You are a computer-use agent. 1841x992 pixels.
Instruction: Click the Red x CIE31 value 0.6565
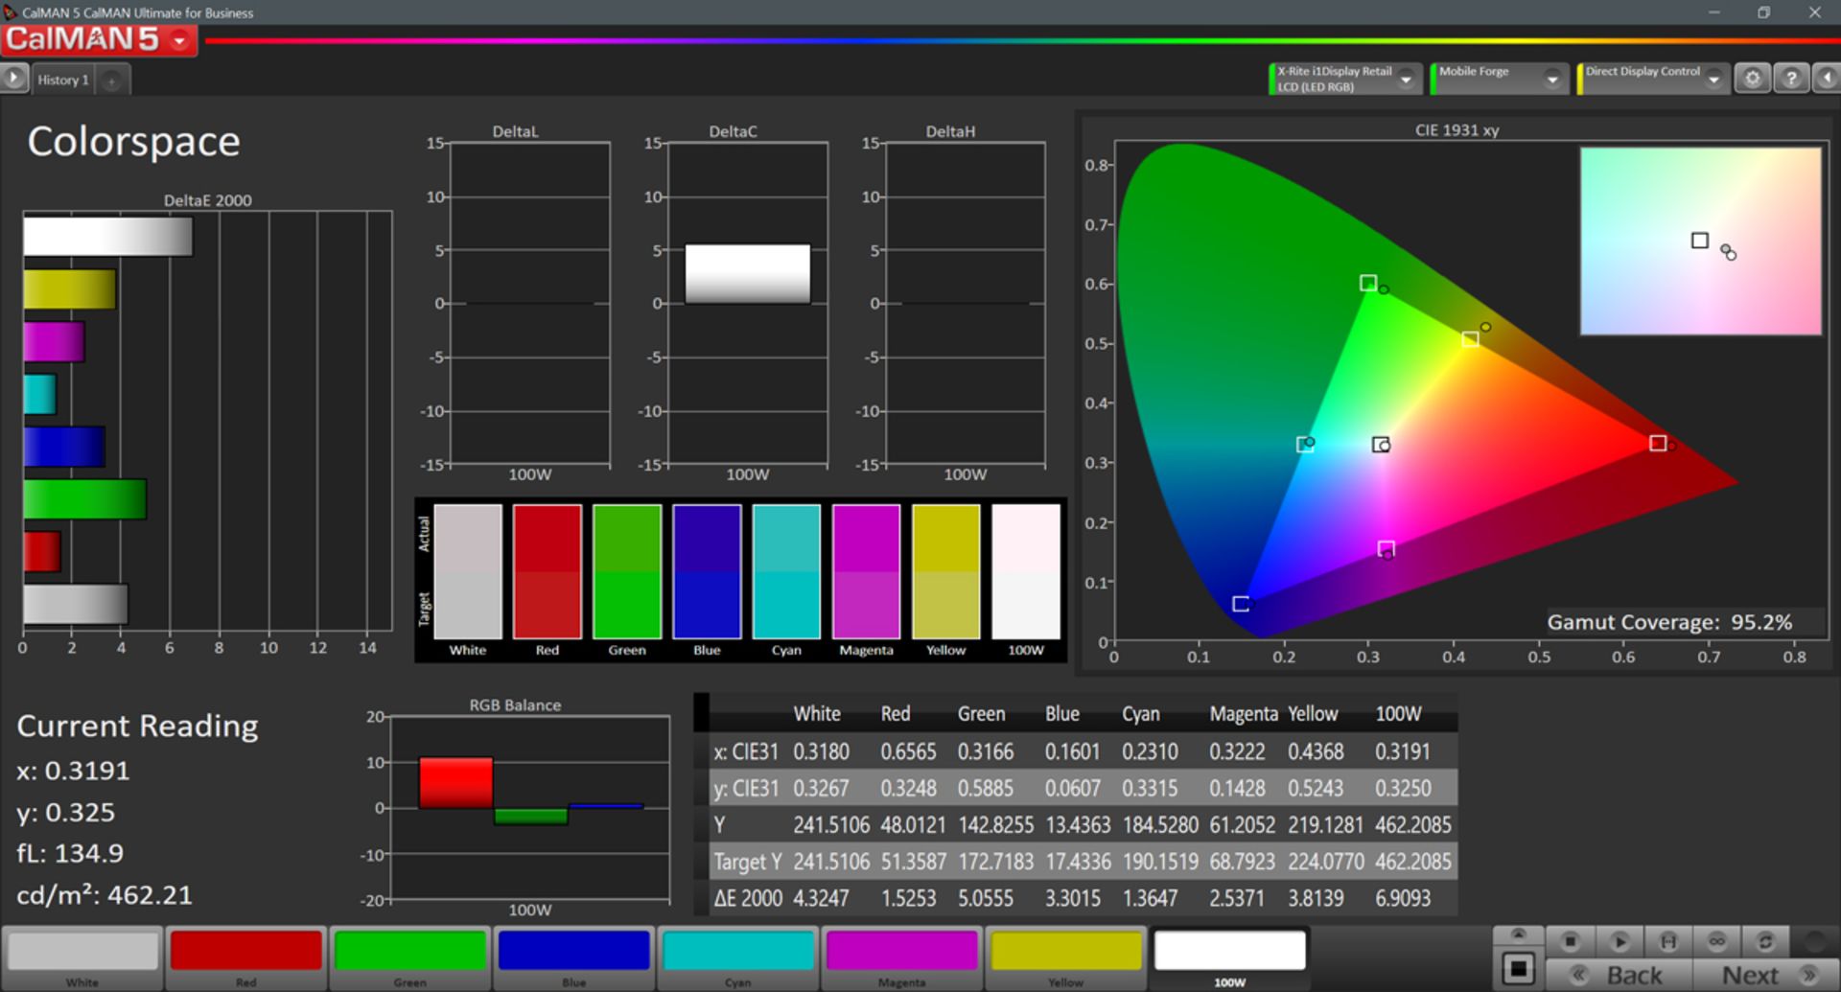click(x=908, y=751)
